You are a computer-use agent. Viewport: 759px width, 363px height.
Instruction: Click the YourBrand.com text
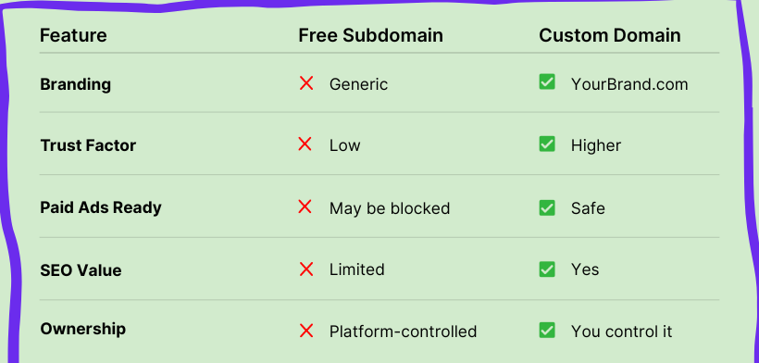[x=629, y=84]
